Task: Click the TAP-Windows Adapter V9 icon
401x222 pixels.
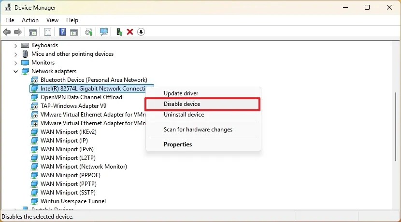Action: click(x=34, y=106)
